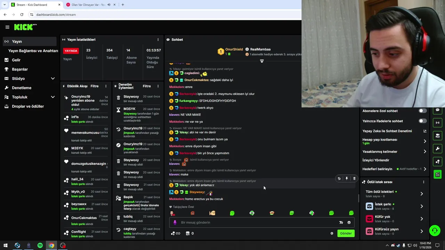
Task: Open the chat widget icon in the right rail
Action: pos(437,110)
